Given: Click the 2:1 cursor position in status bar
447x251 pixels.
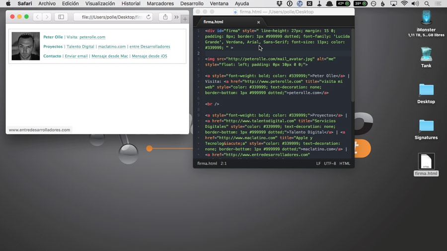Looking at the screenshot, I should click(223, 163).
